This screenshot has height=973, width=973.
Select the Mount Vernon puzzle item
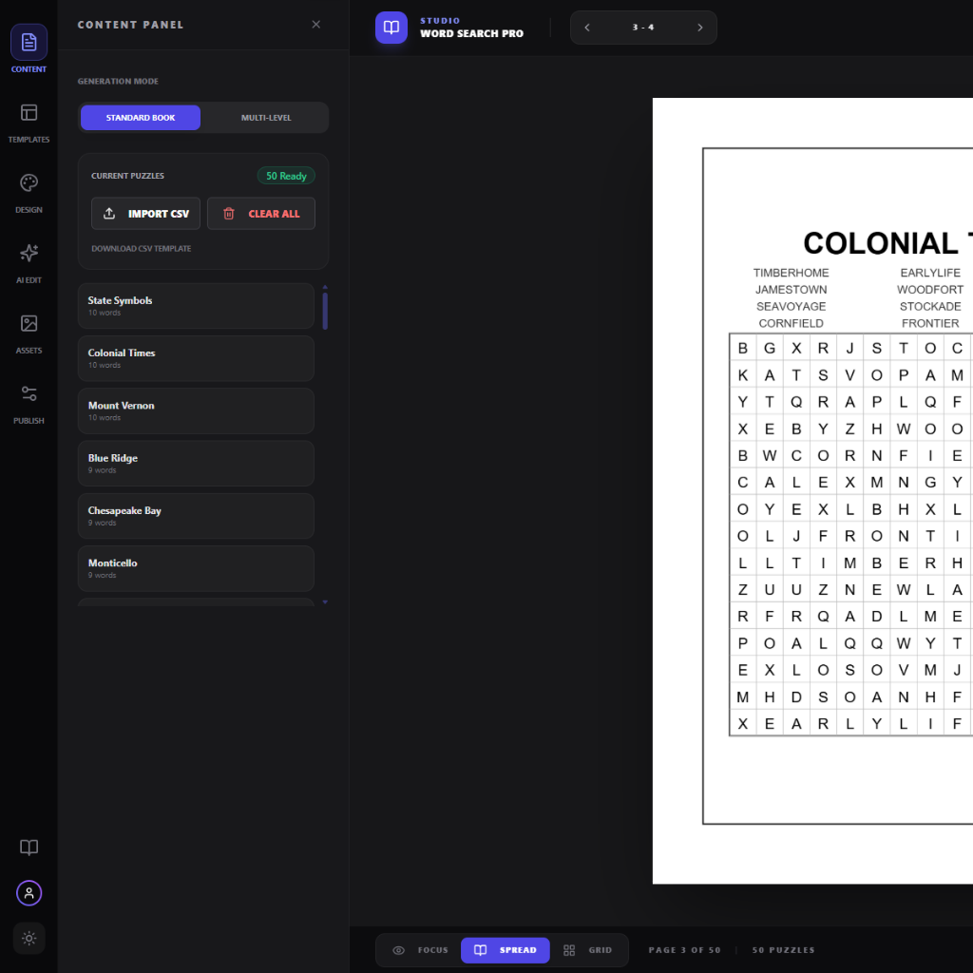[196, 410]
